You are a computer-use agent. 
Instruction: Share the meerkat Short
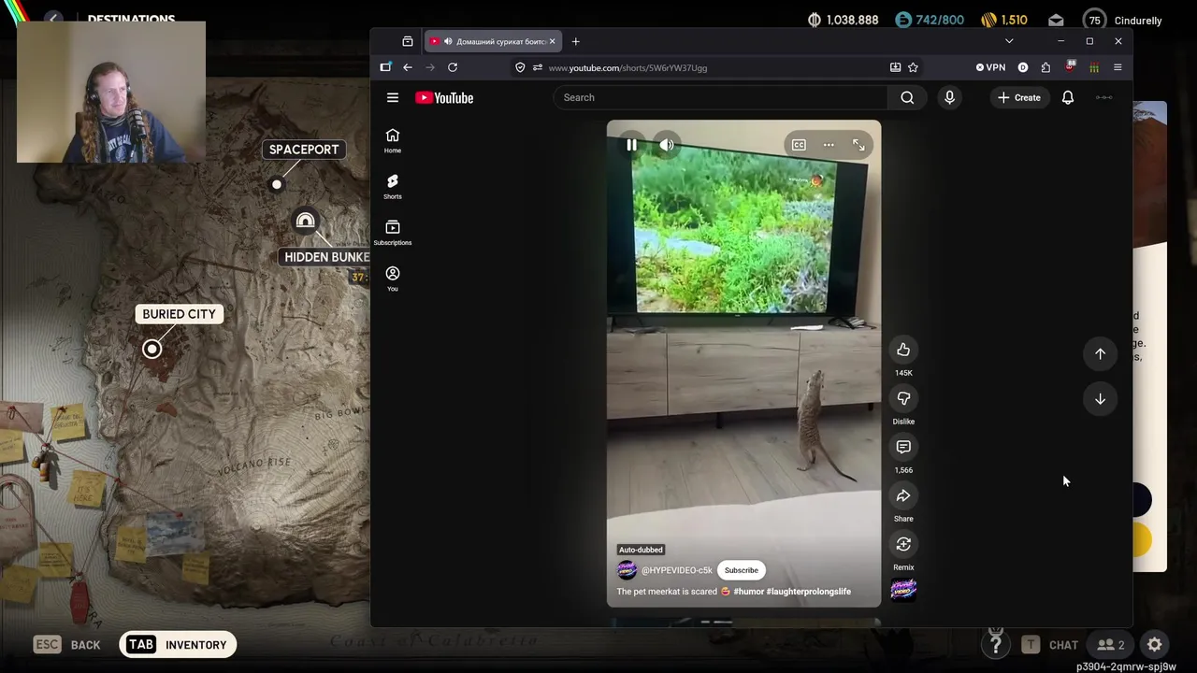[x=903, y=496]
